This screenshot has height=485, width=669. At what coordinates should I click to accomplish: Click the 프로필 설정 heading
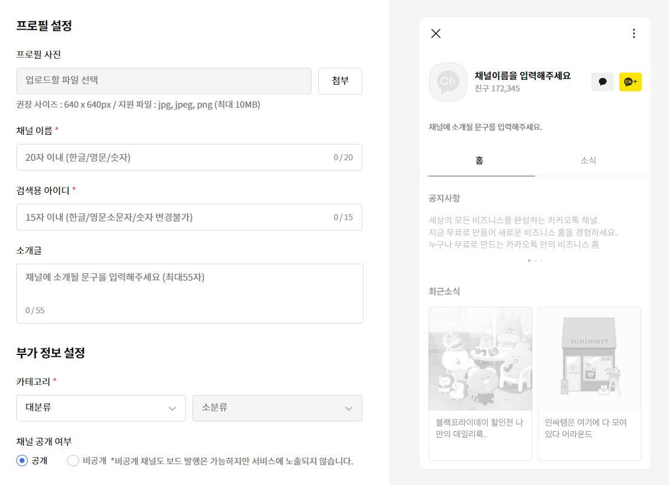pos(44,25)
